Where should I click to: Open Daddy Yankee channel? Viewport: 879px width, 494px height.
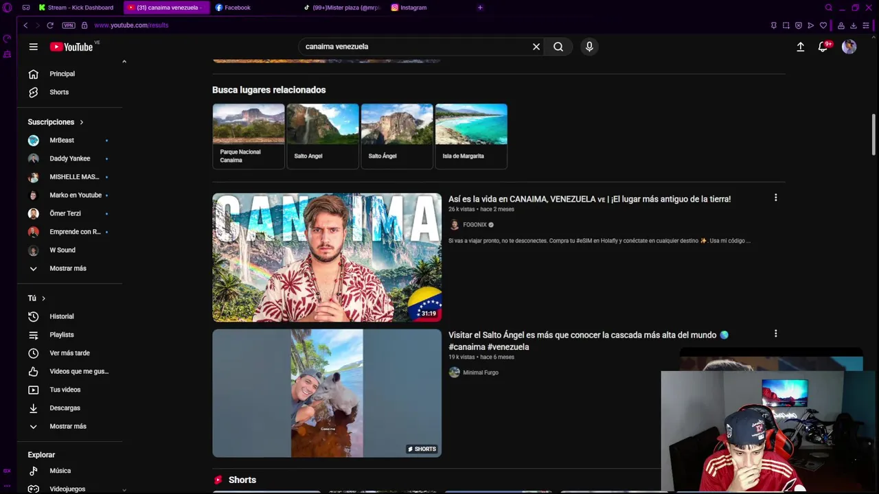[71, 158]
